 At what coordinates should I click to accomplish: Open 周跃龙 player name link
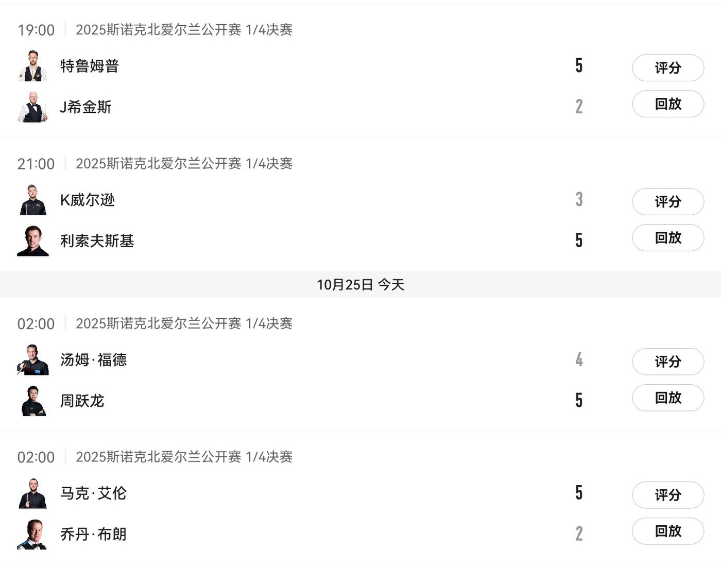point(82,401)
